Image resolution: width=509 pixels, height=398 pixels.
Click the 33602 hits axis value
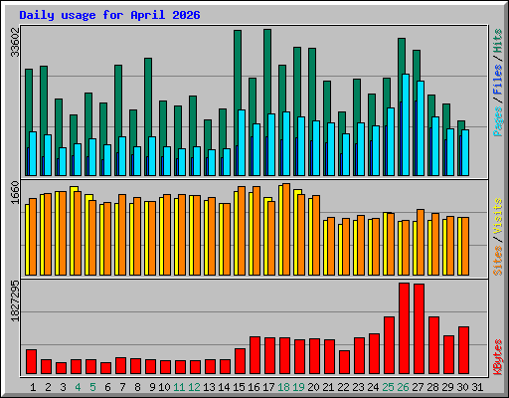[15, 42]
